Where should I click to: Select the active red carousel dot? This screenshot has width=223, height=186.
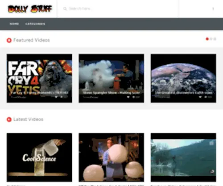[207, 39]
